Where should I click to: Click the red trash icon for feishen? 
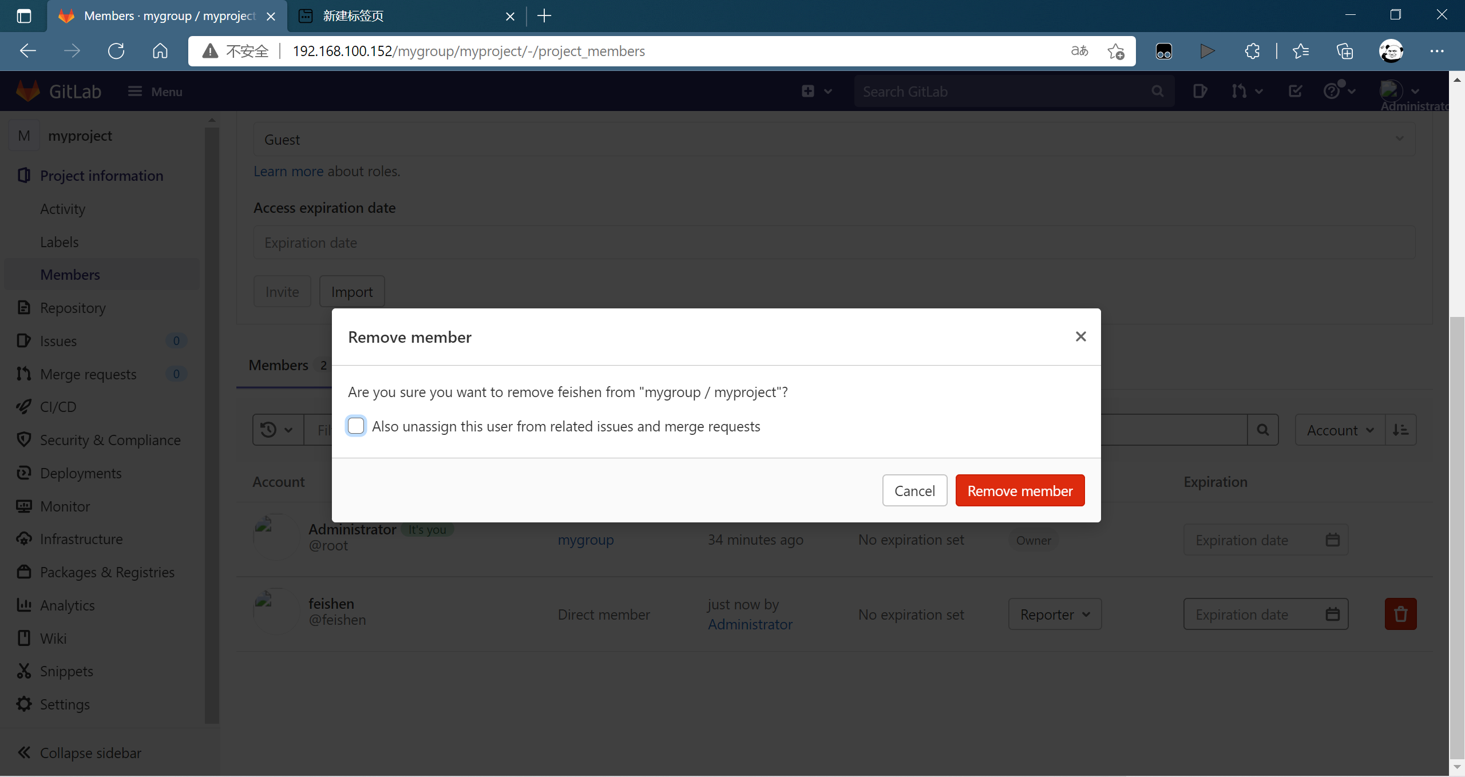point(1400,614)
